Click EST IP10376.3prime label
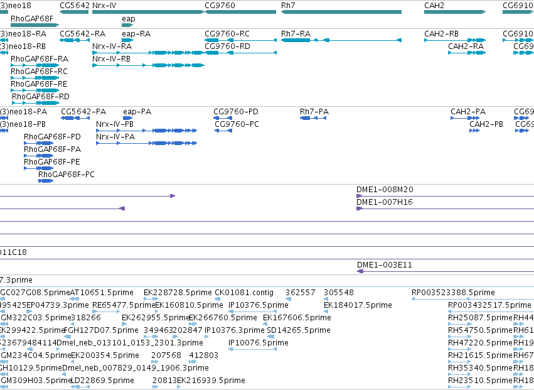This screenshot has height=390, width=534. click(x=234, y=330)
